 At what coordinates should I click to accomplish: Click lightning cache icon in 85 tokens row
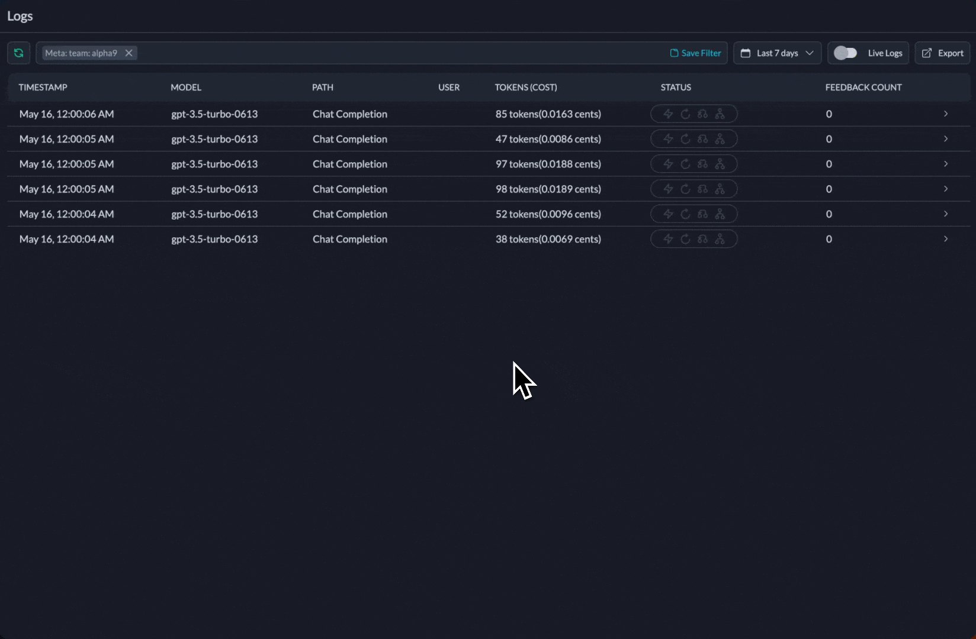(668, 114)
